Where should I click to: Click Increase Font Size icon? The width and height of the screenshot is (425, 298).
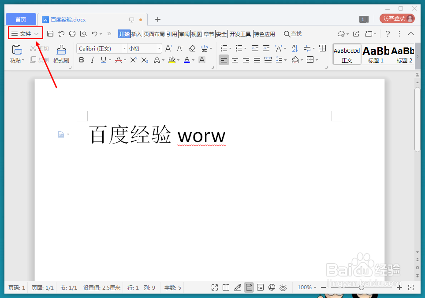tap(168, 48)
